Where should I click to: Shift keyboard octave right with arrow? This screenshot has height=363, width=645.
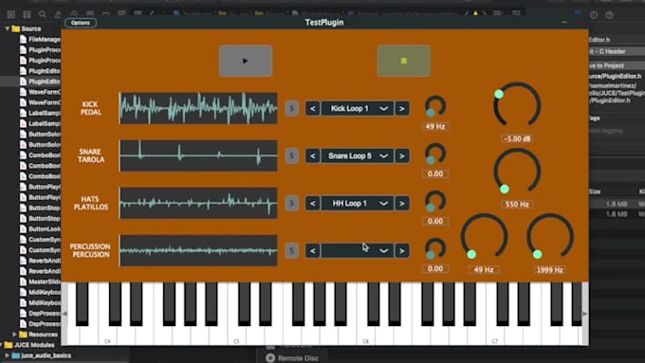click(x=585, y=314)
